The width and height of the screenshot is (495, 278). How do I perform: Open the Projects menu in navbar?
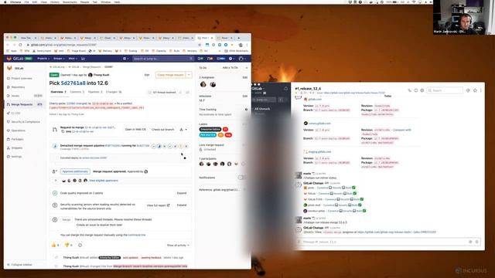(x=43, y=59)
